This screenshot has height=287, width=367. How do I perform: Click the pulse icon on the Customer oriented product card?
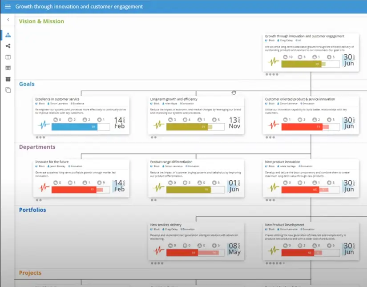tap(274, 125)
